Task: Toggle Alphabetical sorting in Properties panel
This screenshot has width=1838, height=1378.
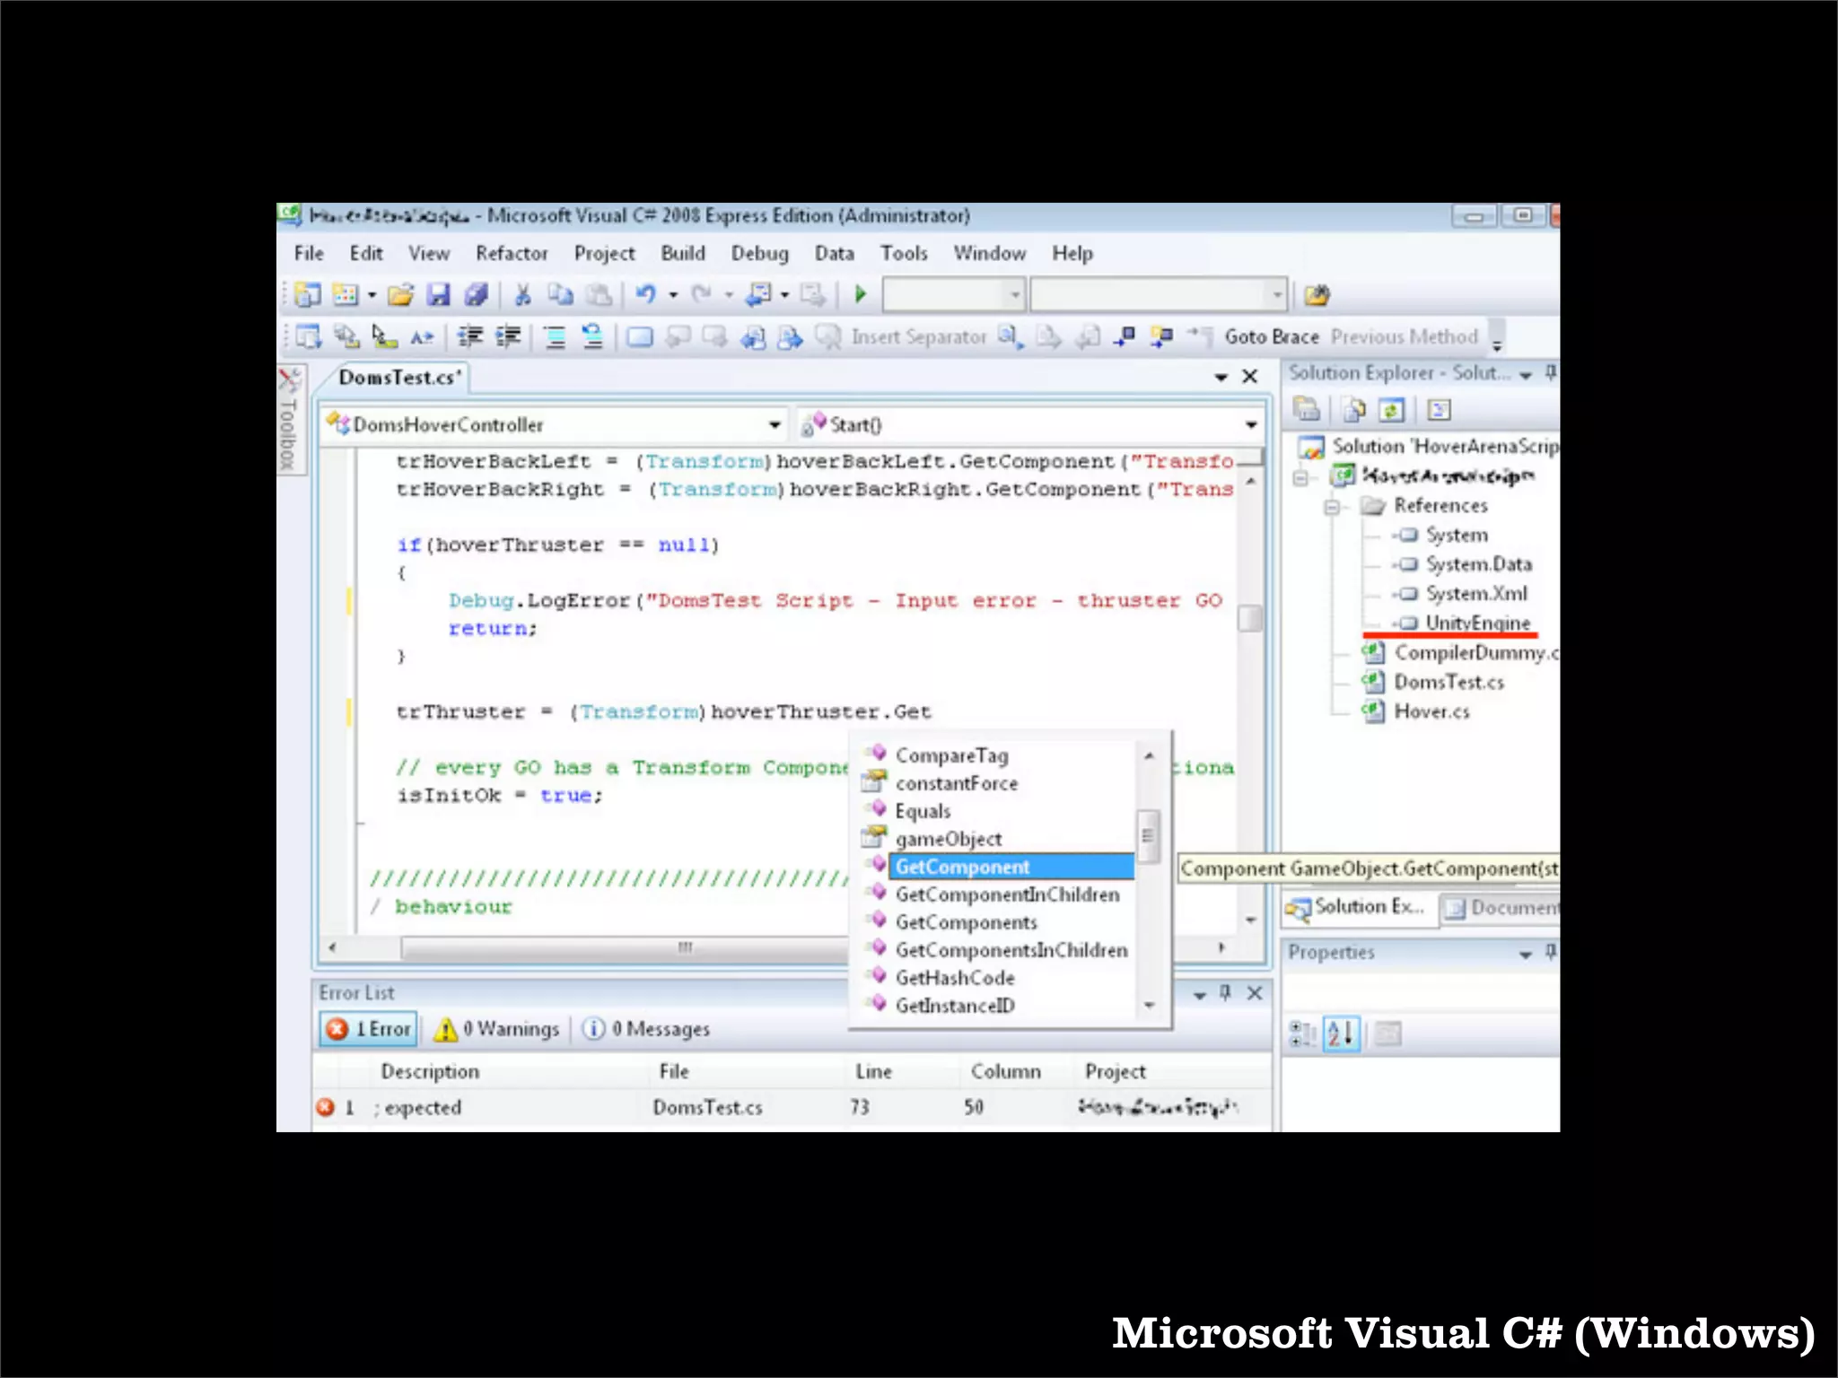Action: click(x=1342, y=1033)
